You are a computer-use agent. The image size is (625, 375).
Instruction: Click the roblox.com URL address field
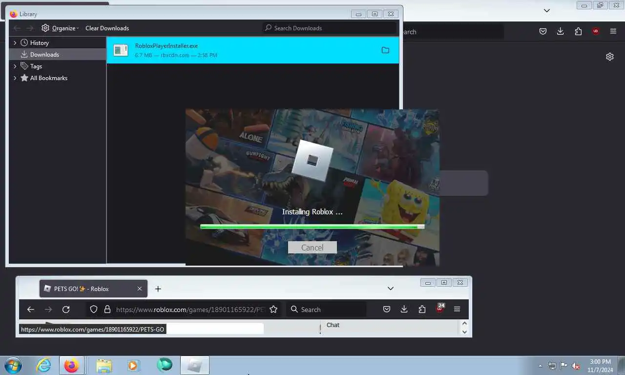pos(190,309)
